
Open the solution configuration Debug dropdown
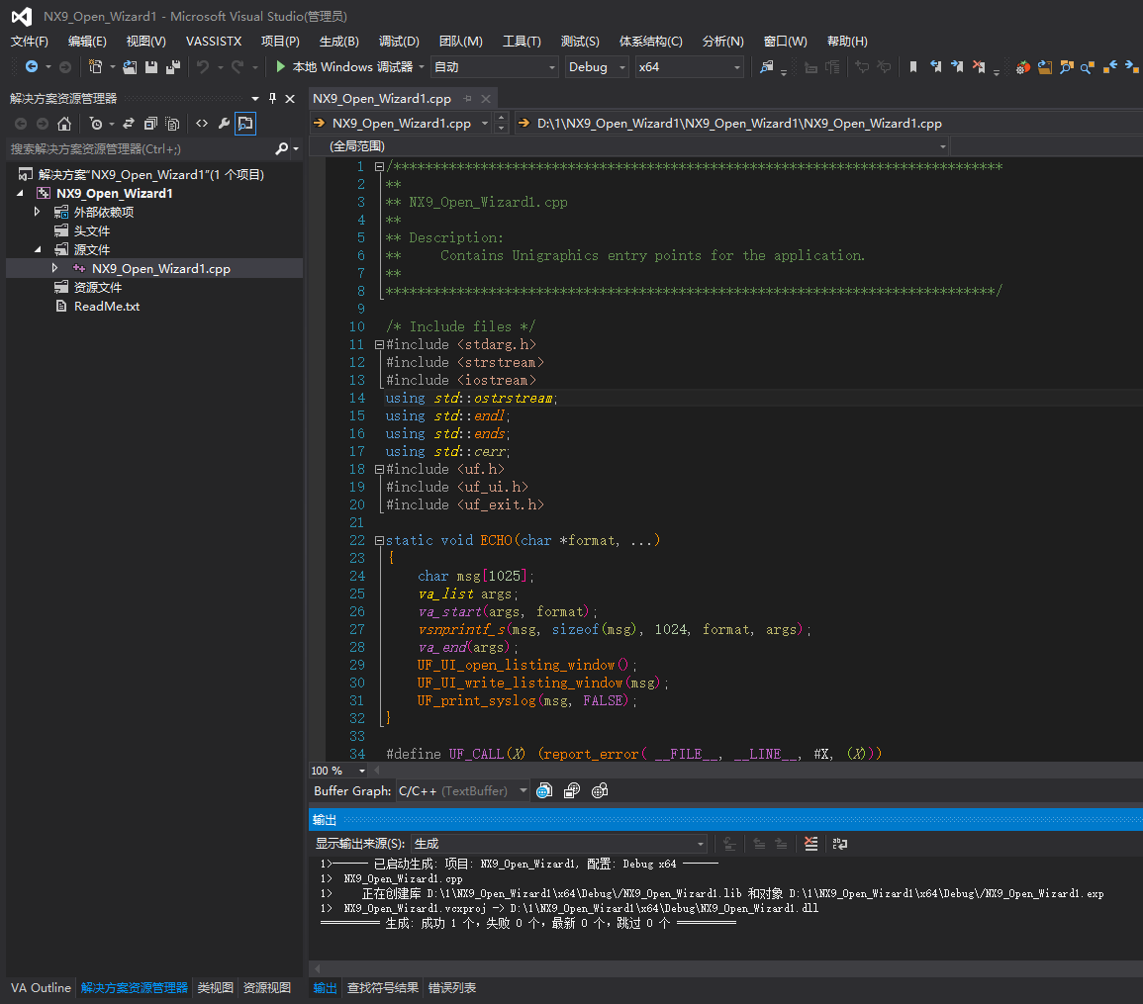pos(597,67)
